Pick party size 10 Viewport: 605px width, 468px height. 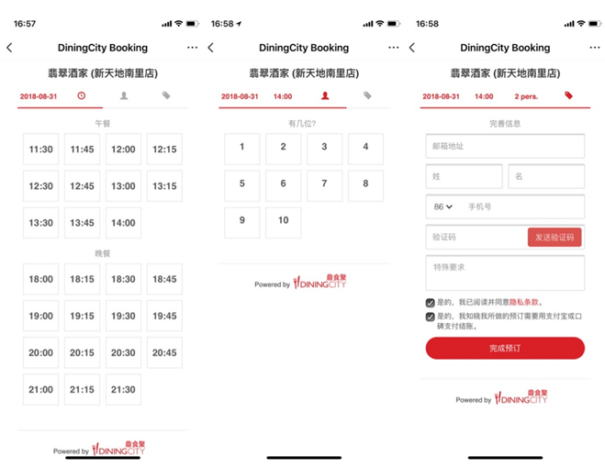(x=283, y=223)
